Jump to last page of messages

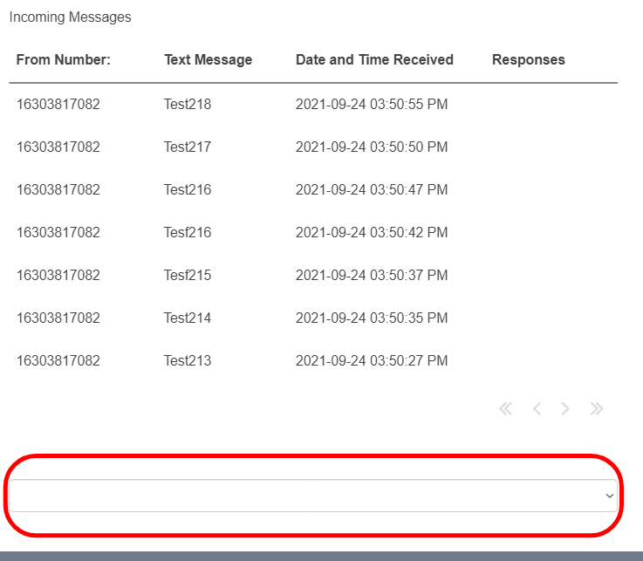[597, 409]
